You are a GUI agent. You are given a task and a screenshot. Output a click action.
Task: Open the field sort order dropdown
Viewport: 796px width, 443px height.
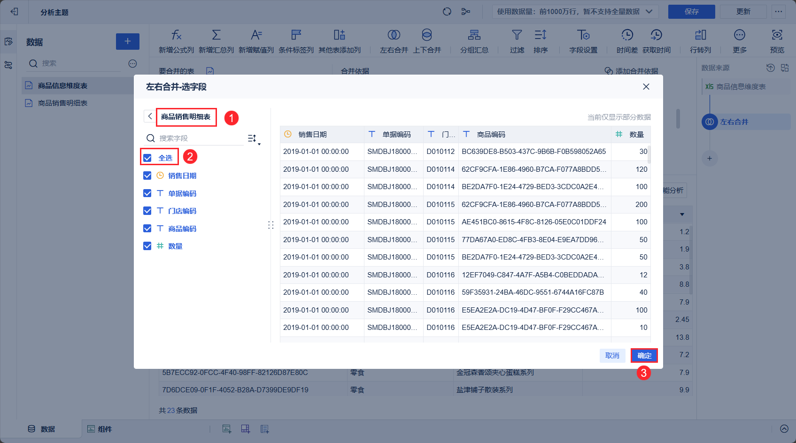[254, 138]
